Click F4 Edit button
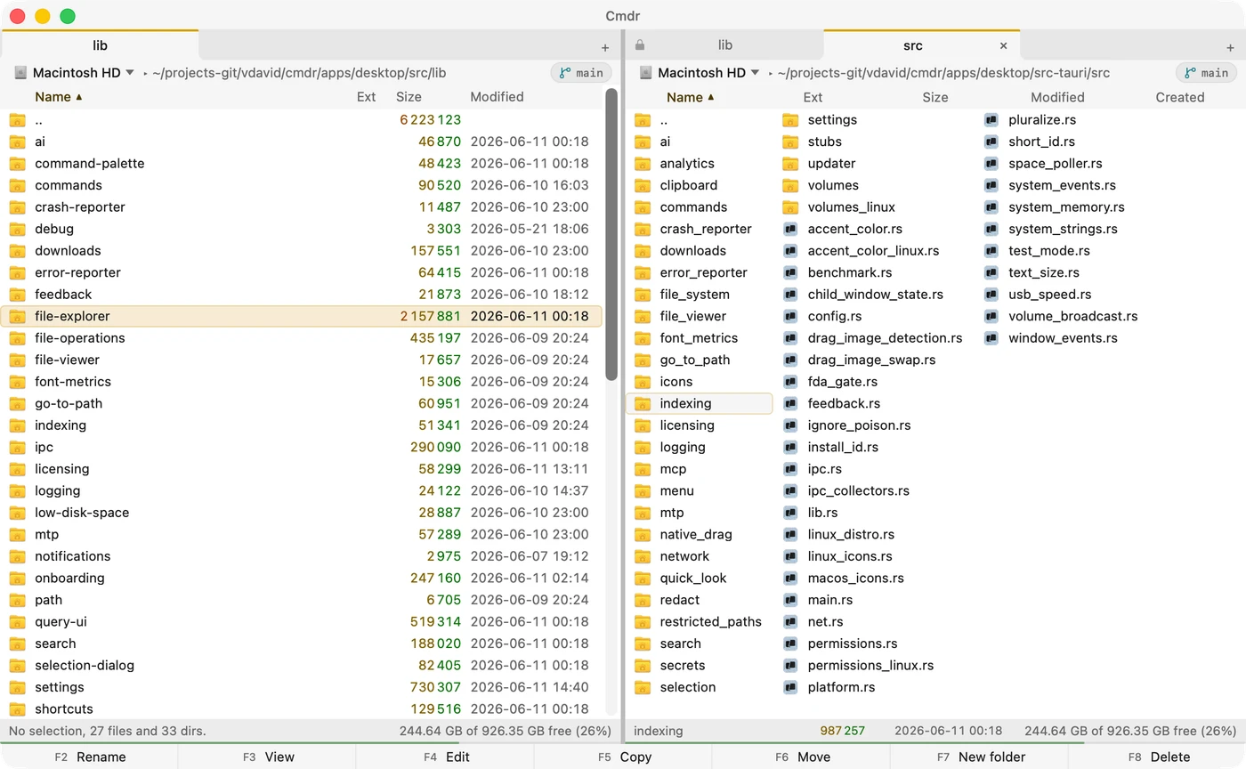1246x769 pixels. pyautogui.click(x=445, y=757)
